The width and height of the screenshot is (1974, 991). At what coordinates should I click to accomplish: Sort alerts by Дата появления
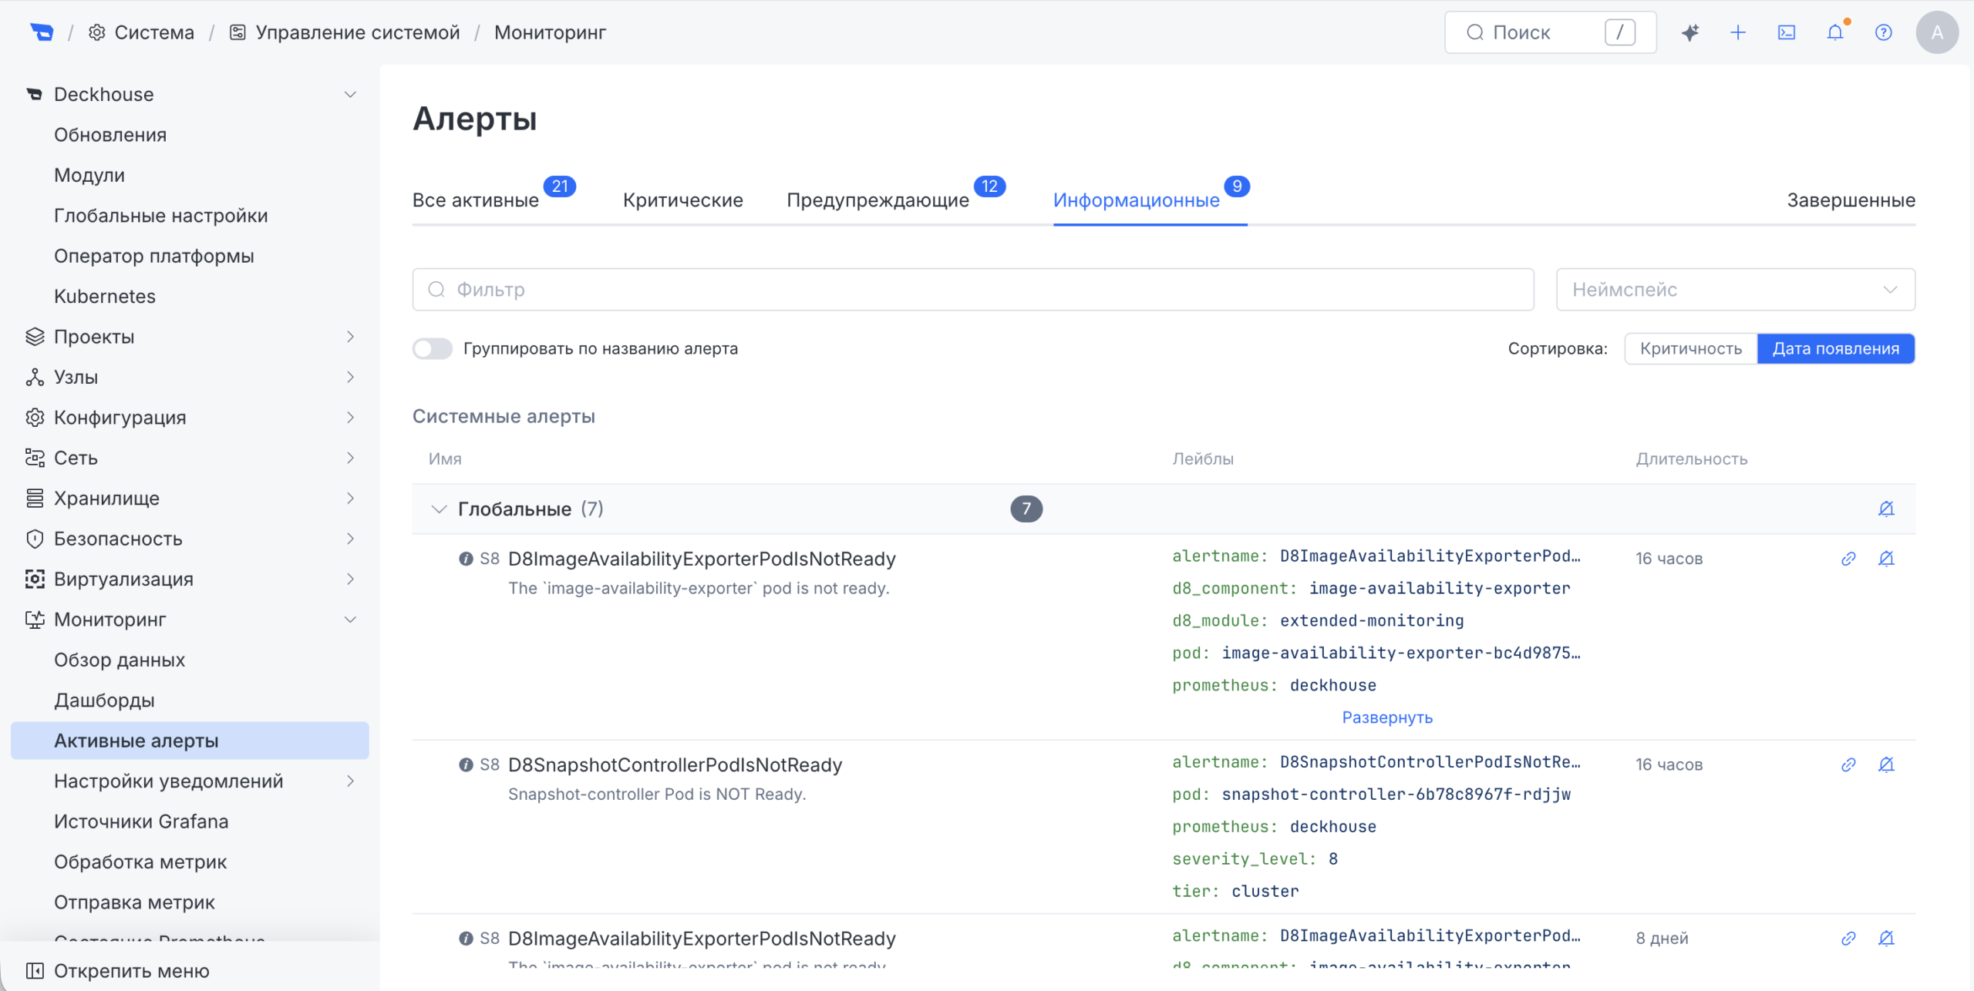(x=1836, y=348)
